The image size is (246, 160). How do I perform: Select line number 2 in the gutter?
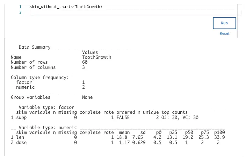pyautogui.click(x=20, y=12)
